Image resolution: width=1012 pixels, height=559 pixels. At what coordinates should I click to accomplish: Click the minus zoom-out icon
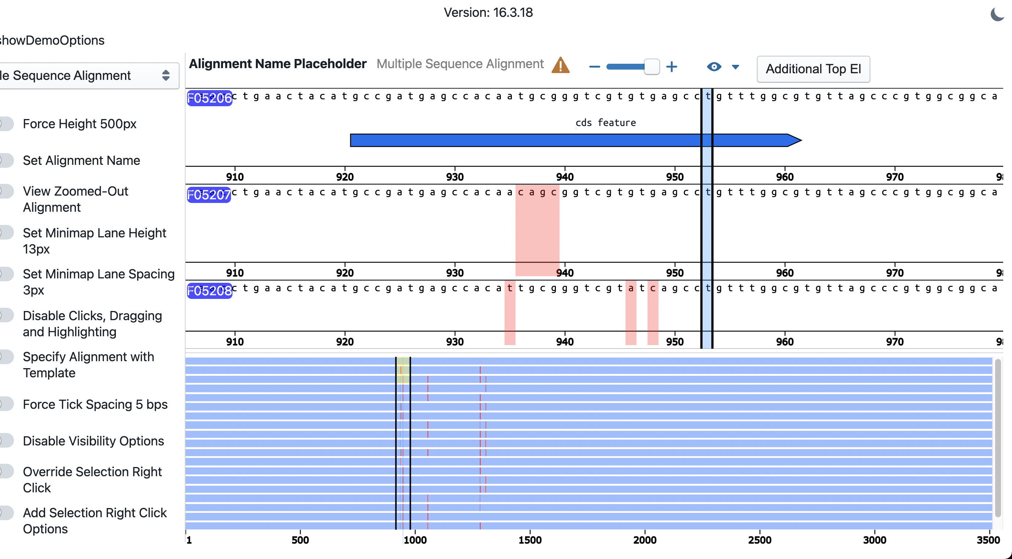(x=594, y=67)
